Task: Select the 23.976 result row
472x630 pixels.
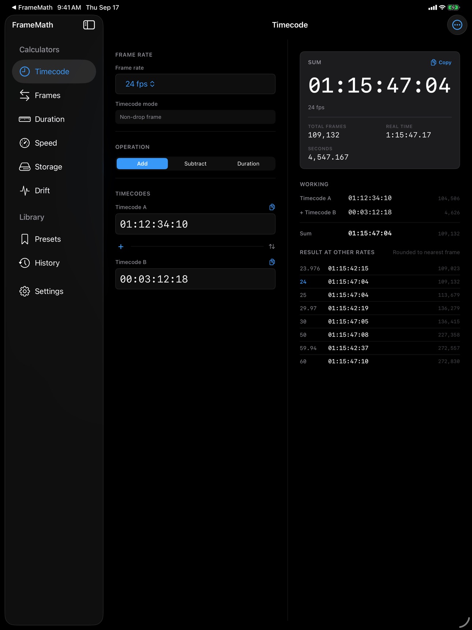Action: click(x=380, y=268)
